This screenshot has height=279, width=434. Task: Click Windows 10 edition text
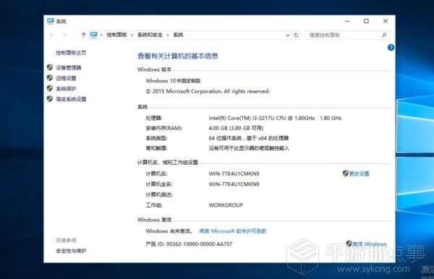pyautogui.click(x=173, y=81)
